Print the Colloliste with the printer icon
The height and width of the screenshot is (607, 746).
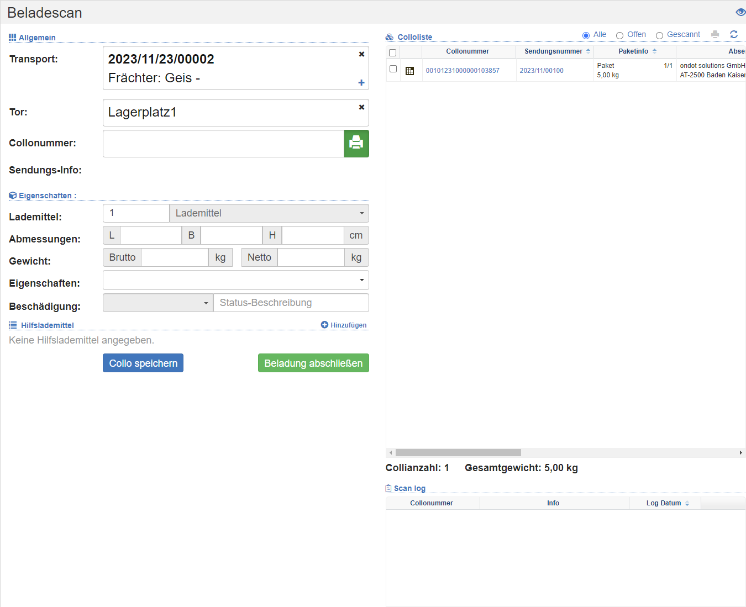click(715, 34)
